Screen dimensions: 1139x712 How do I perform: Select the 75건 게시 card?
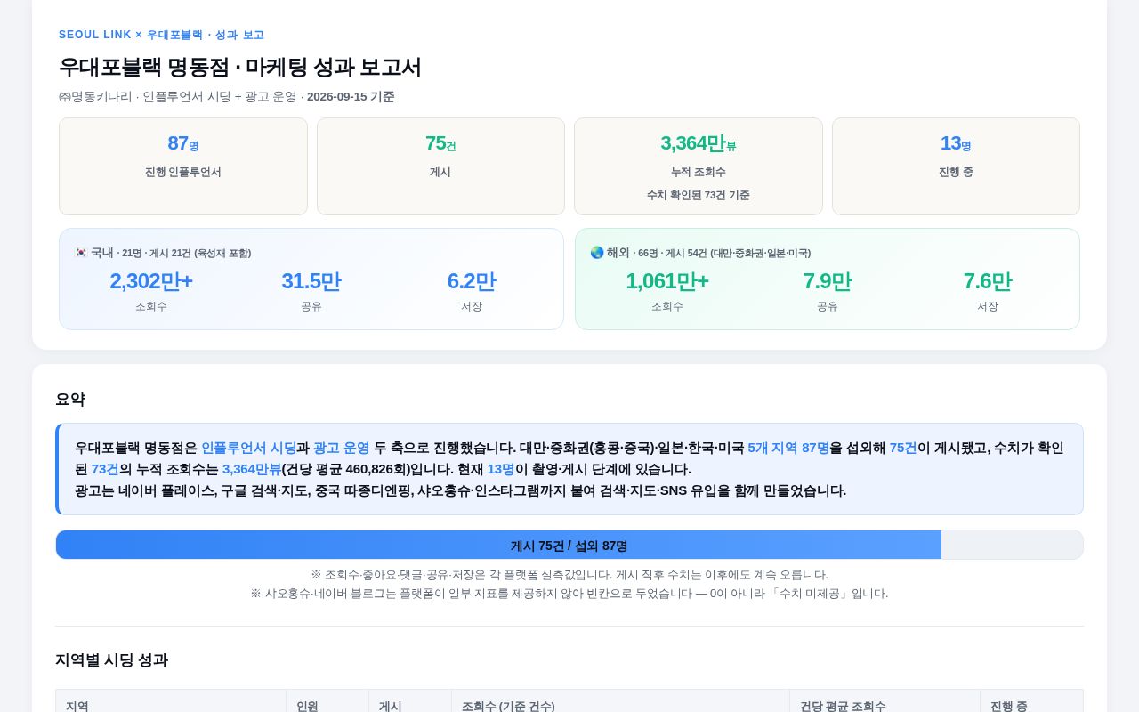pyautogui.click(x=440, y=166)
